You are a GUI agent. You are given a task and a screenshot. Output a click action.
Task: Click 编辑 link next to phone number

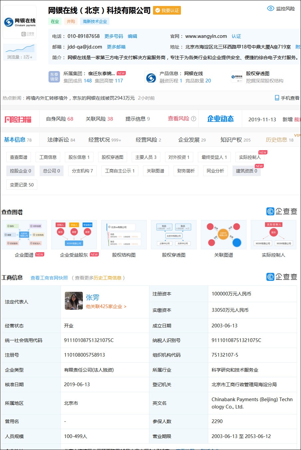(132, 36)
